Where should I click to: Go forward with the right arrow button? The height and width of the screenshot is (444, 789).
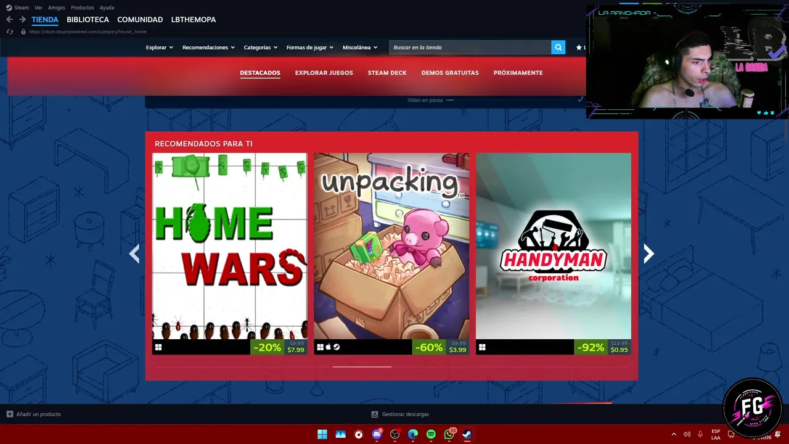click(x=22, y=20)
